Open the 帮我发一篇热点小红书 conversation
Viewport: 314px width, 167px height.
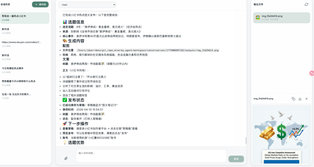click(x=24, y=18)
